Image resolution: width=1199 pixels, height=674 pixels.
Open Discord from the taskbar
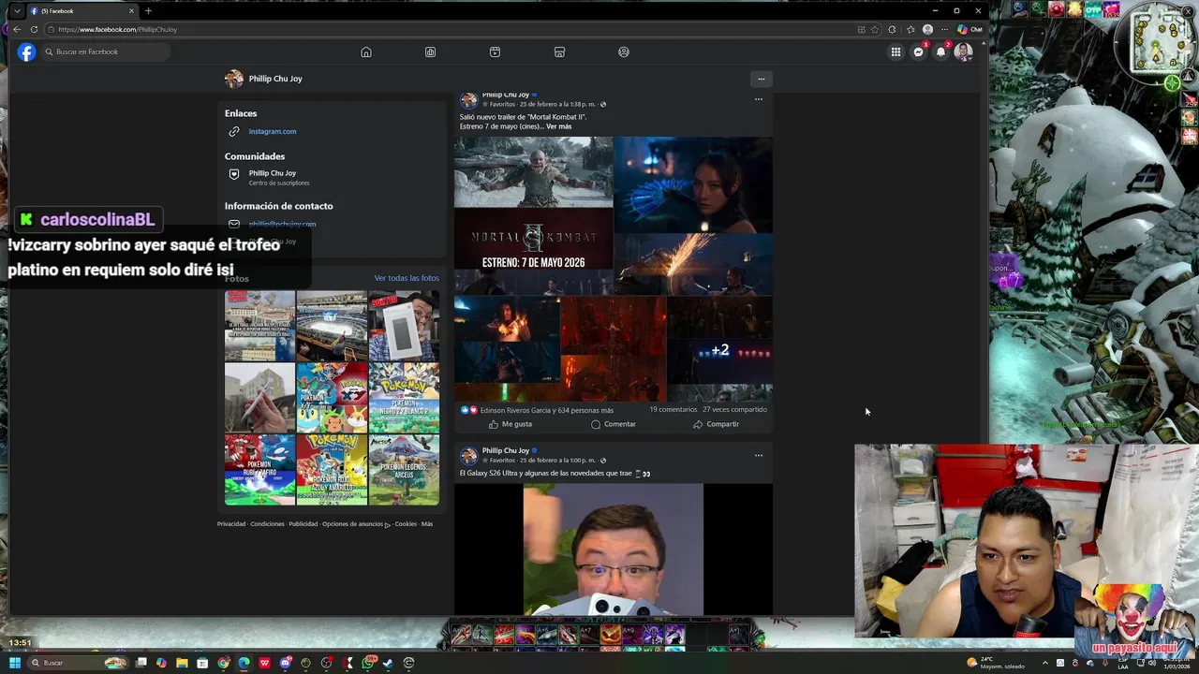click(x=285, y=663)
